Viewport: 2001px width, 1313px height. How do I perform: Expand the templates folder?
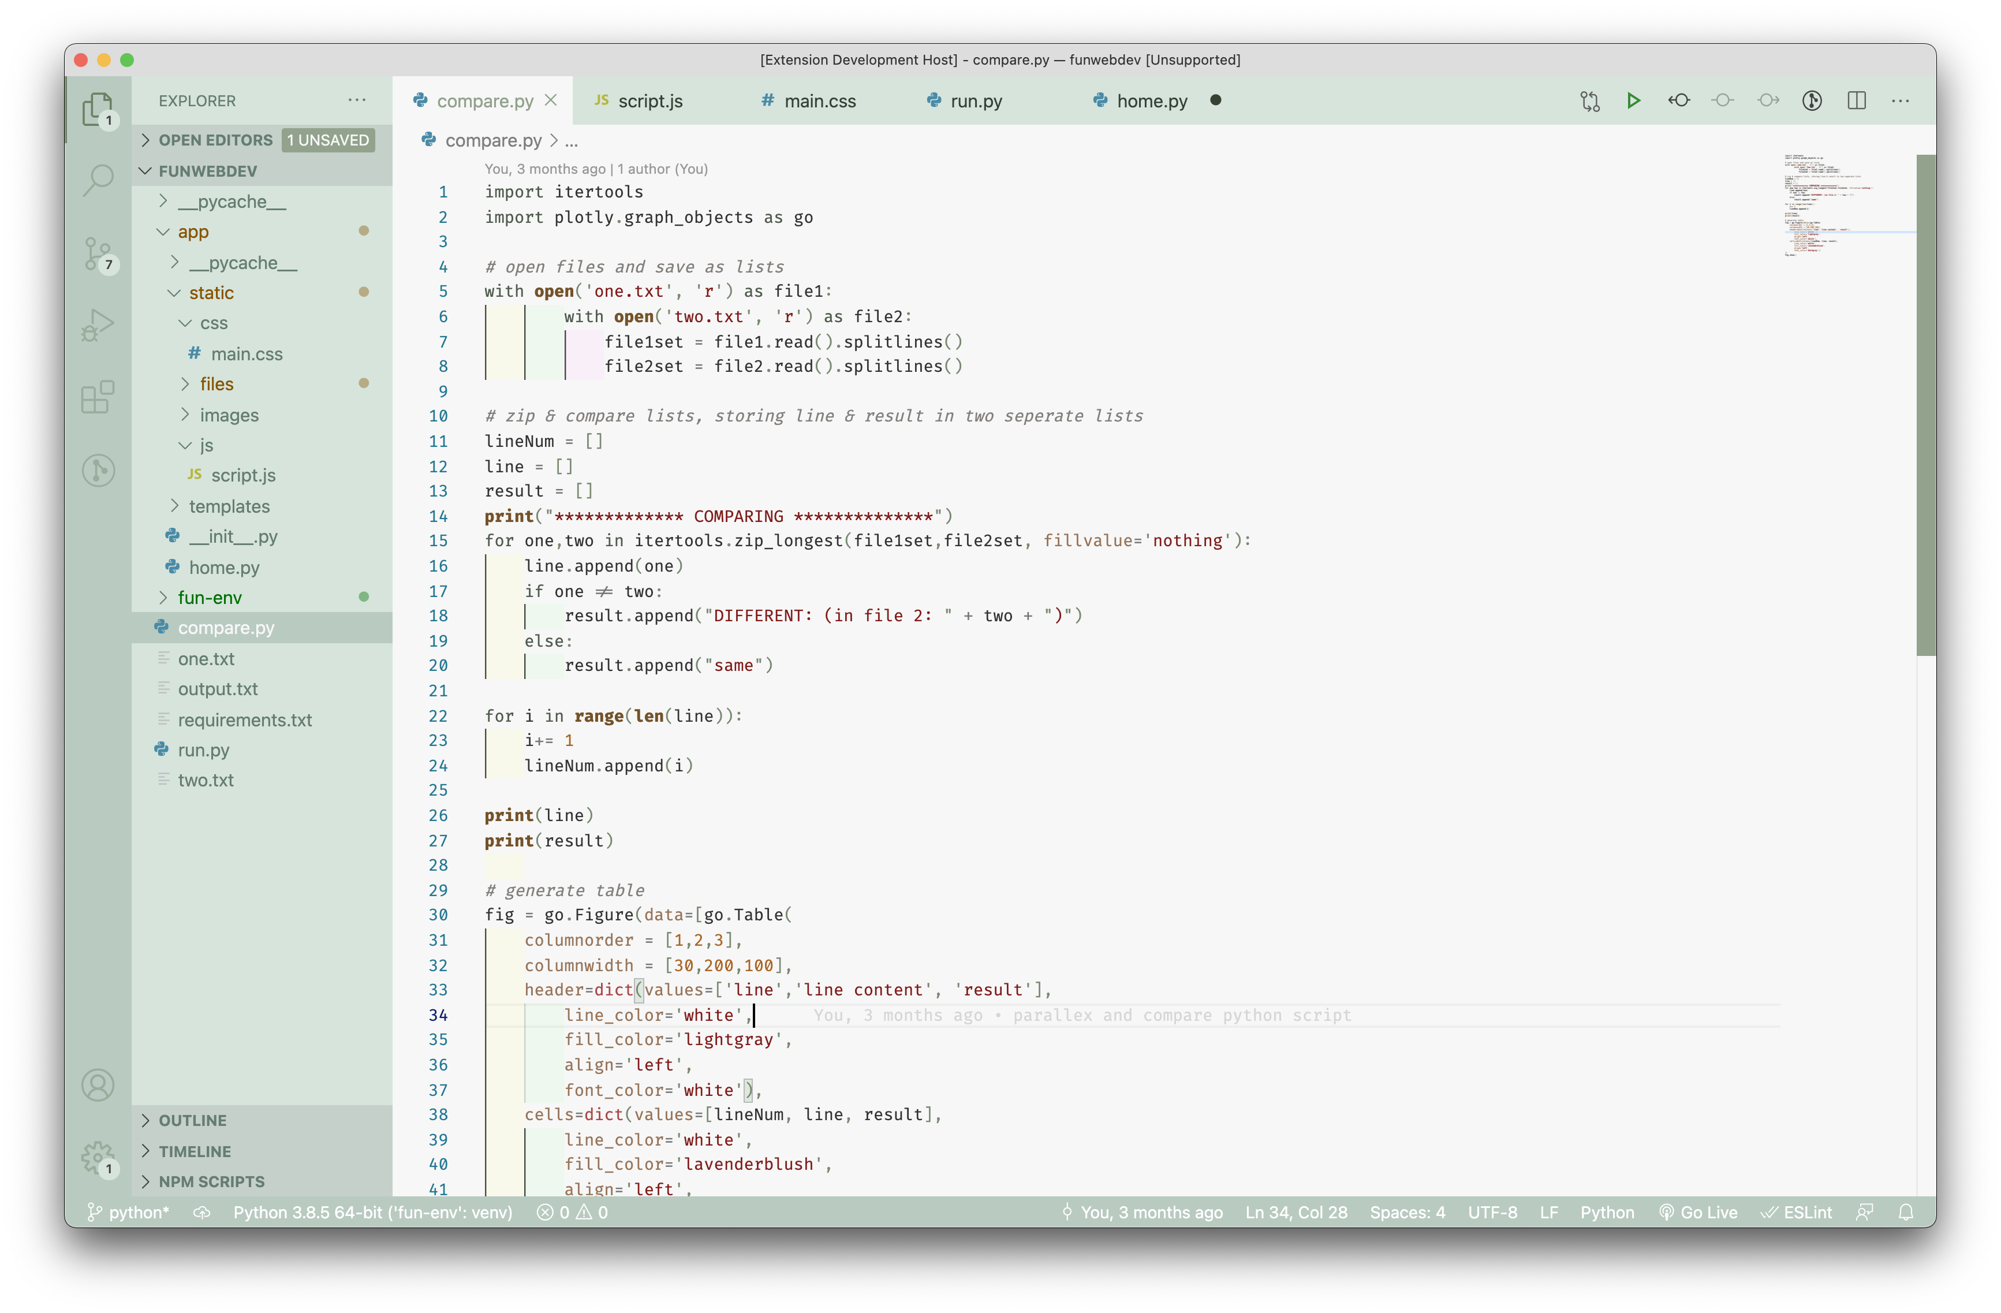[262, 506]
